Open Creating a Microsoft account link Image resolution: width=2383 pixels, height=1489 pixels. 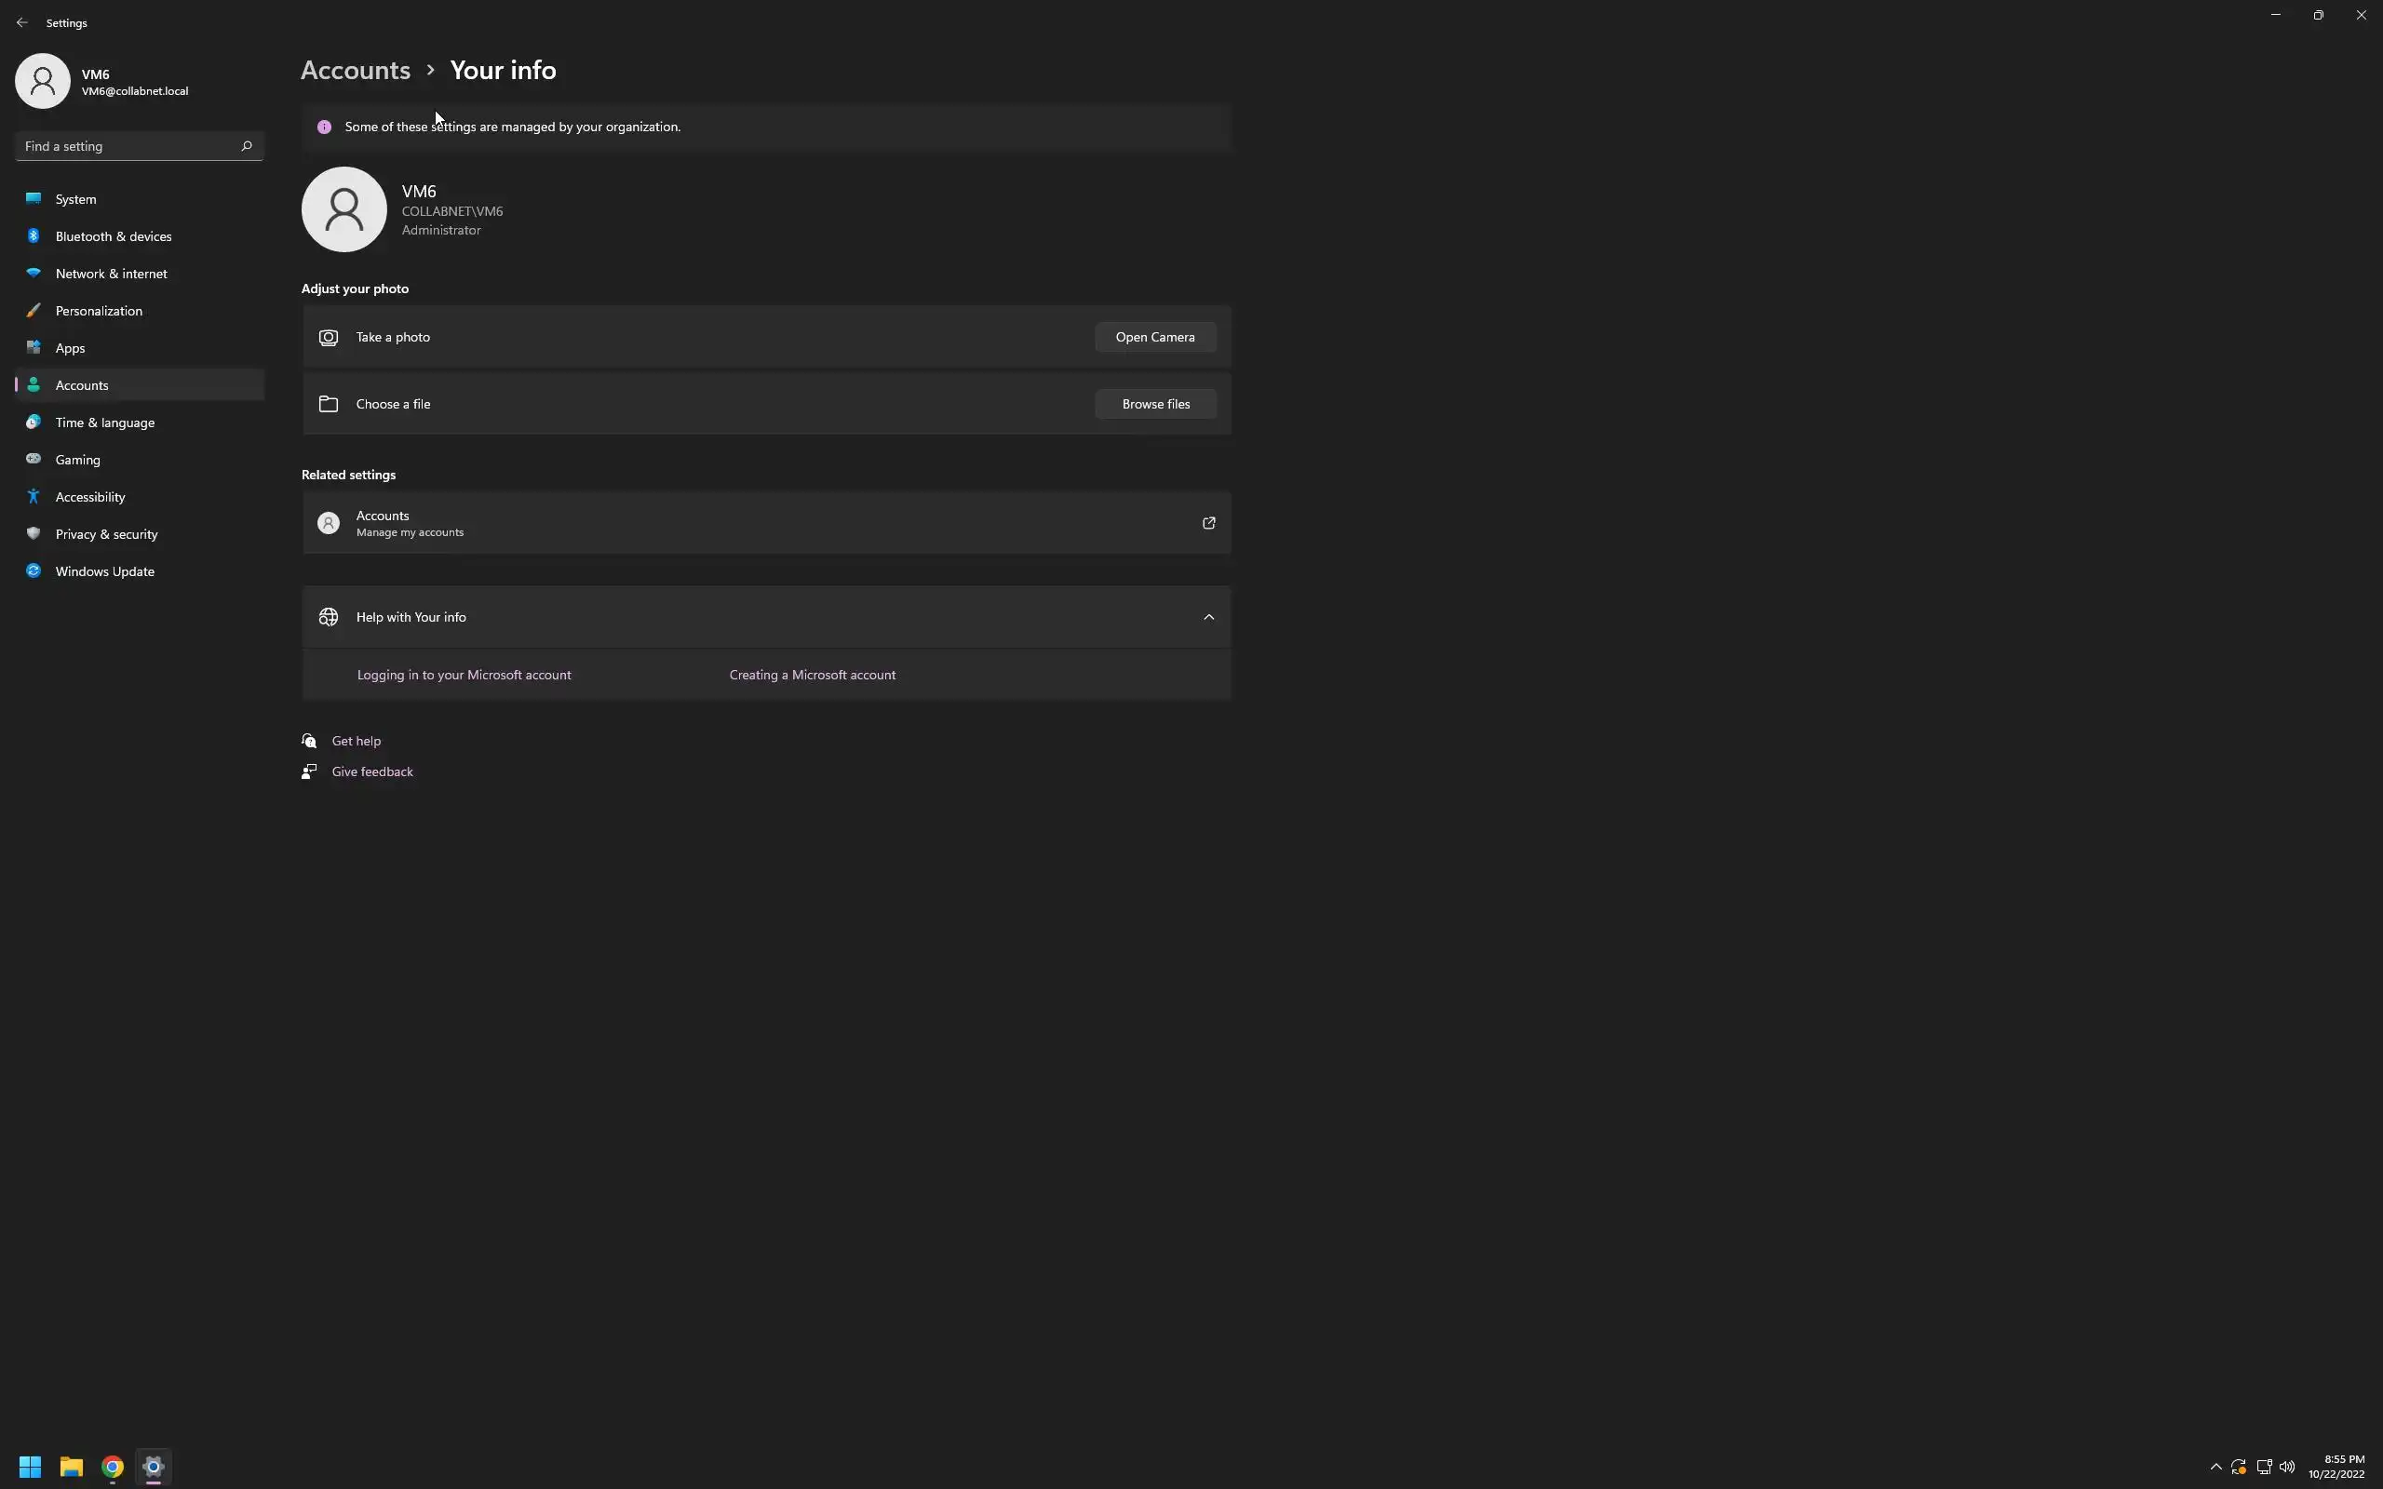813,675
